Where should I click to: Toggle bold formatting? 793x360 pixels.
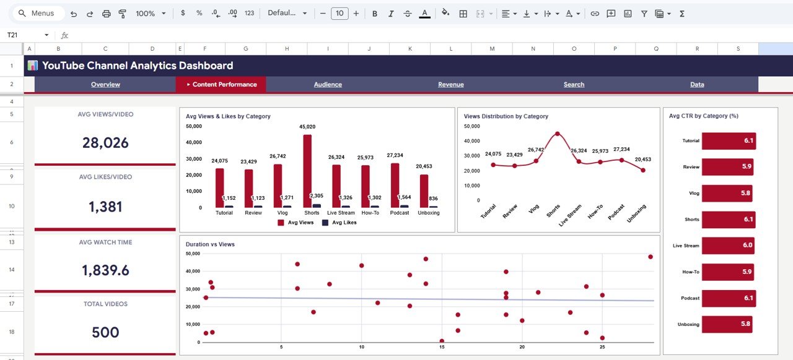pos(374,13)
